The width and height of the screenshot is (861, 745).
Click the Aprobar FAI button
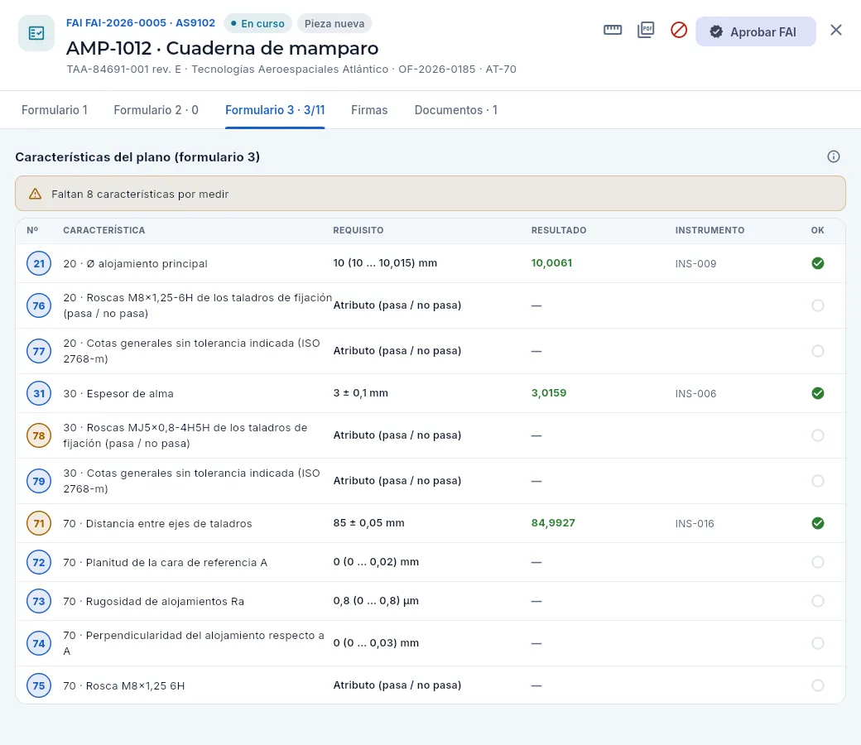click(x=756, y=31)
